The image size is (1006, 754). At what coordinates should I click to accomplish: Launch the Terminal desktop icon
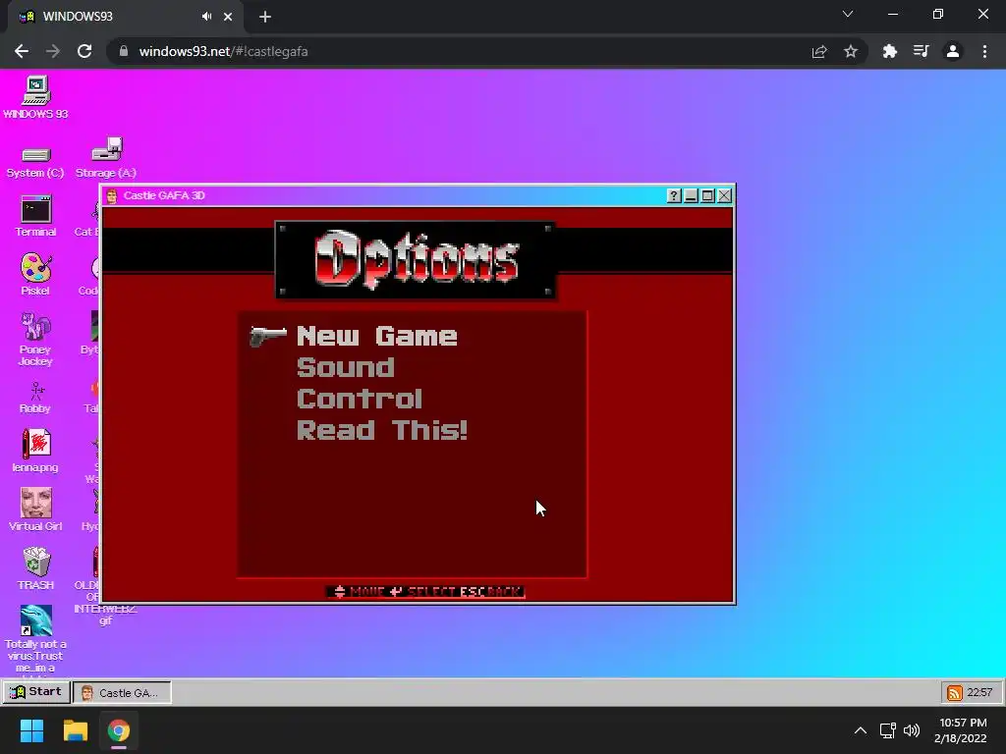point(36,216)
